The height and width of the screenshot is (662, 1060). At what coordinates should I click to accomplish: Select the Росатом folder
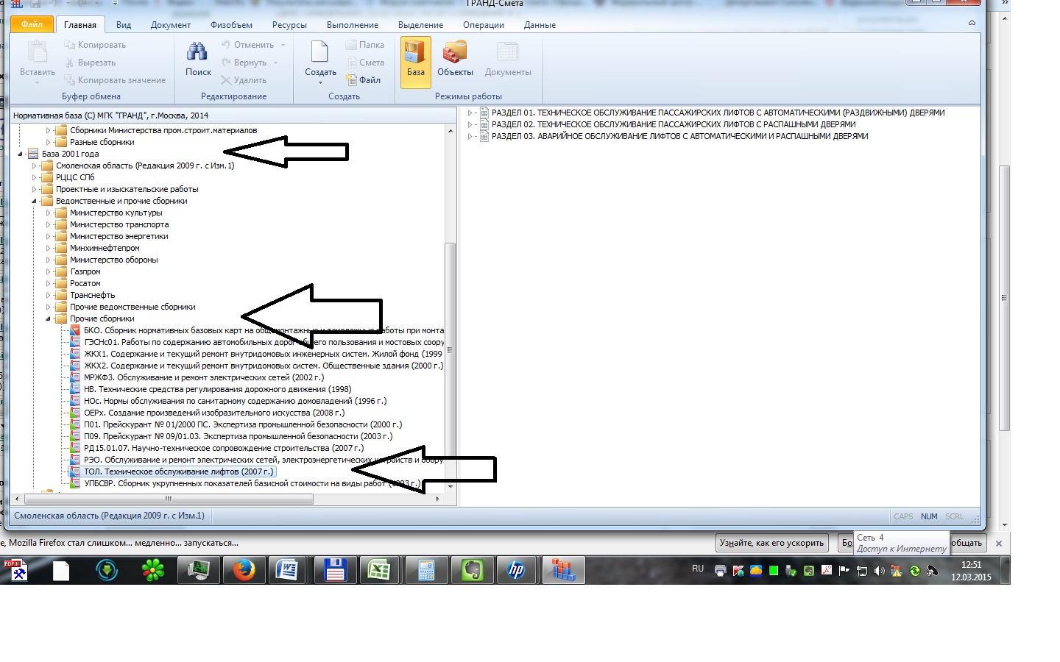tap(85, 283)
